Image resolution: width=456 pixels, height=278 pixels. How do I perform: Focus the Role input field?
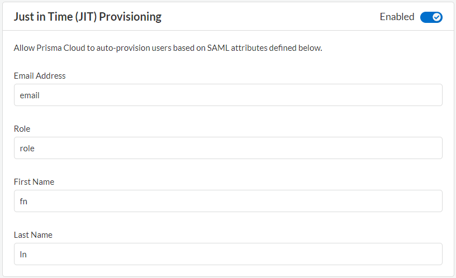tap(228, 148)
